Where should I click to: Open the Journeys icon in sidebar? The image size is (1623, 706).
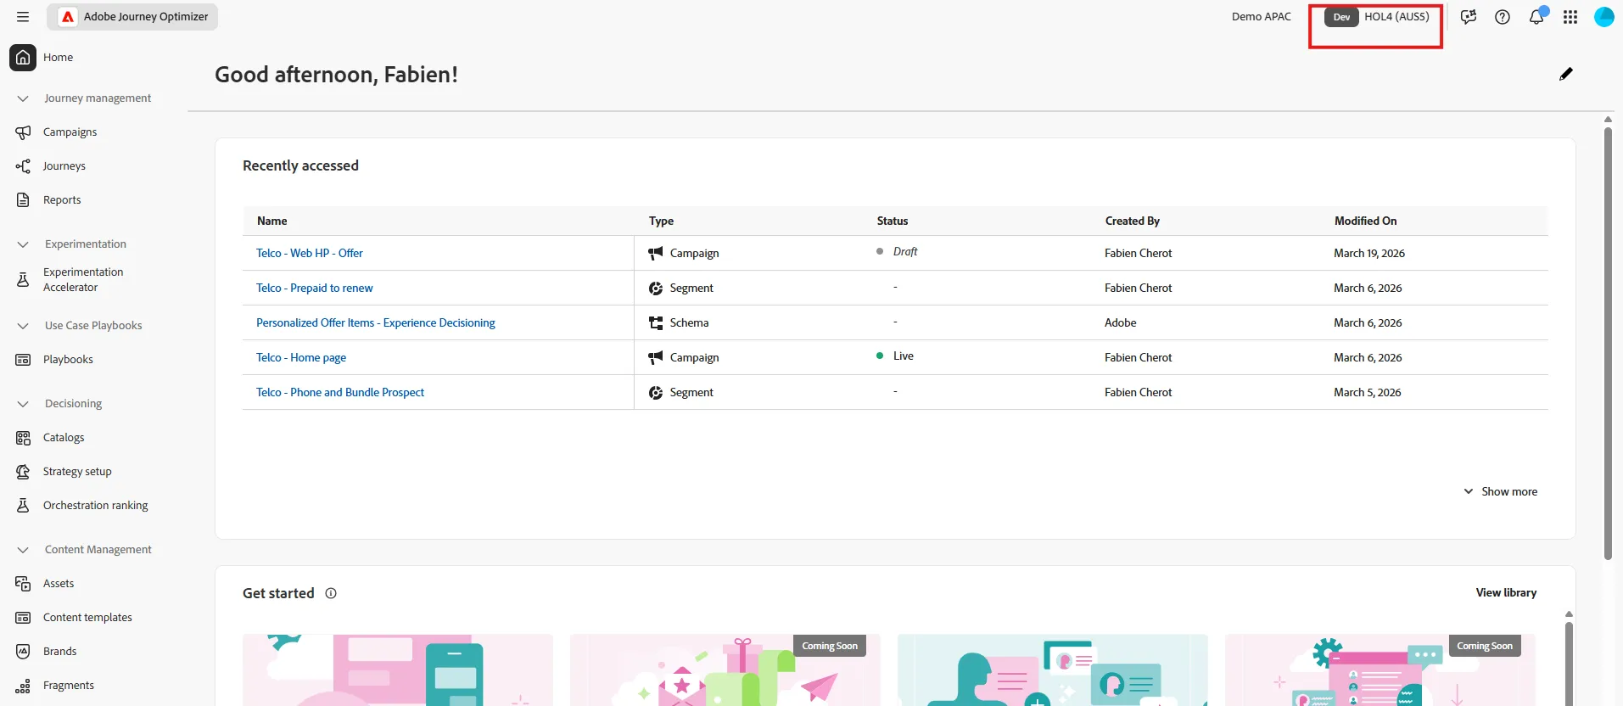[23, 166]
